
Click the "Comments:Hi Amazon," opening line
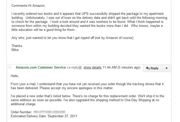point(28,6)
